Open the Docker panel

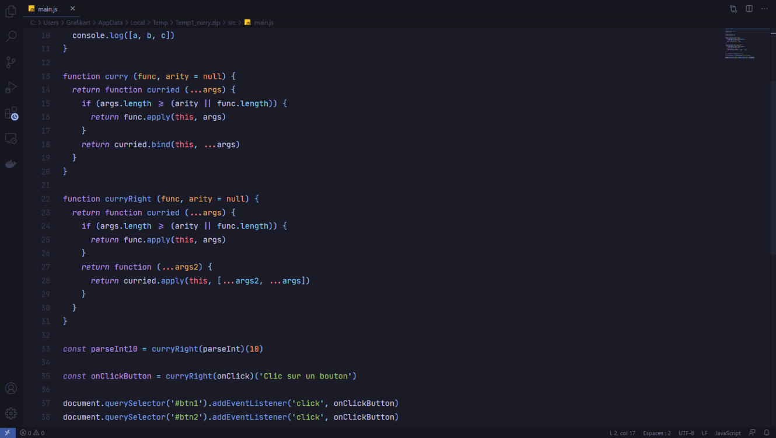coord(11,164)
